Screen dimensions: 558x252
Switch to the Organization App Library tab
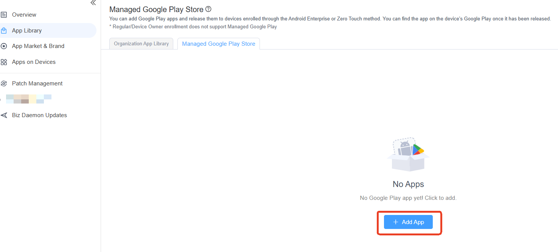141,44
